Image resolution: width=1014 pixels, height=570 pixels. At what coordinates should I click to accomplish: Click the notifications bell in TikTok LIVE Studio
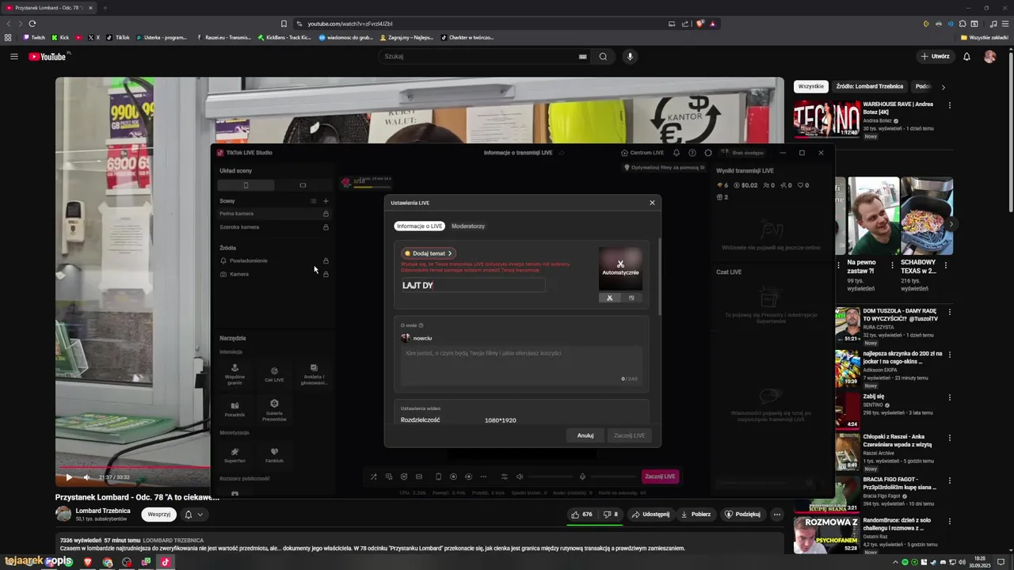(x=677, y=153)
